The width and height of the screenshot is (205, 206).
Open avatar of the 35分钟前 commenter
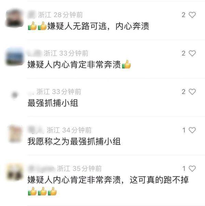(15, 172)
